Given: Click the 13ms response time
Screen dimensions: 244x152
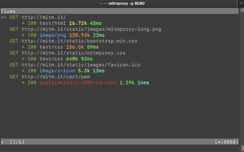Looking at the screenshot, I should pyautogui.click(x=99, y=71).
